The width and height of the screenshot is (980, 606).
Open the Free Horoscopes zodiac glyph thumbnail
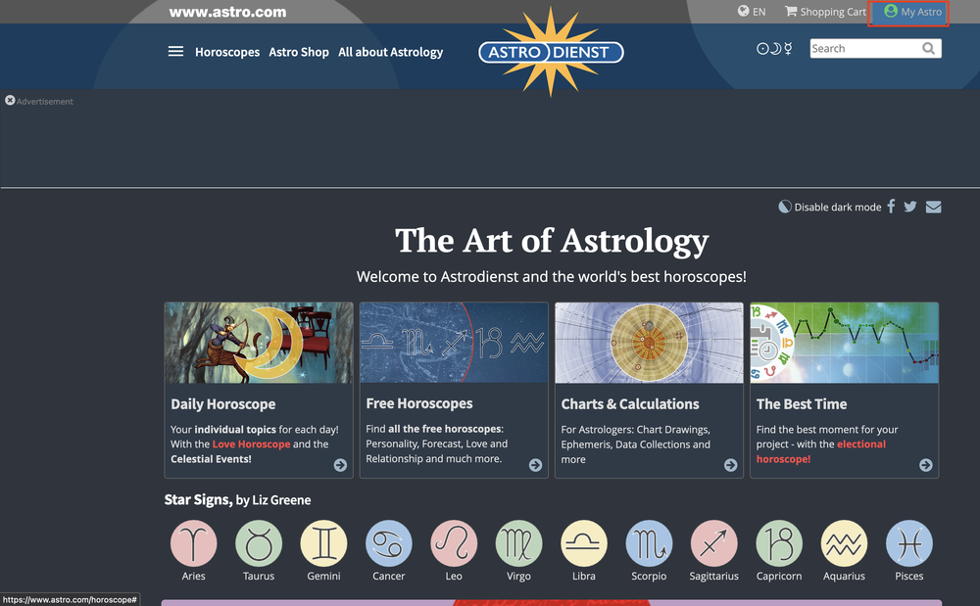pyautogui.click(x=454, y=343)
